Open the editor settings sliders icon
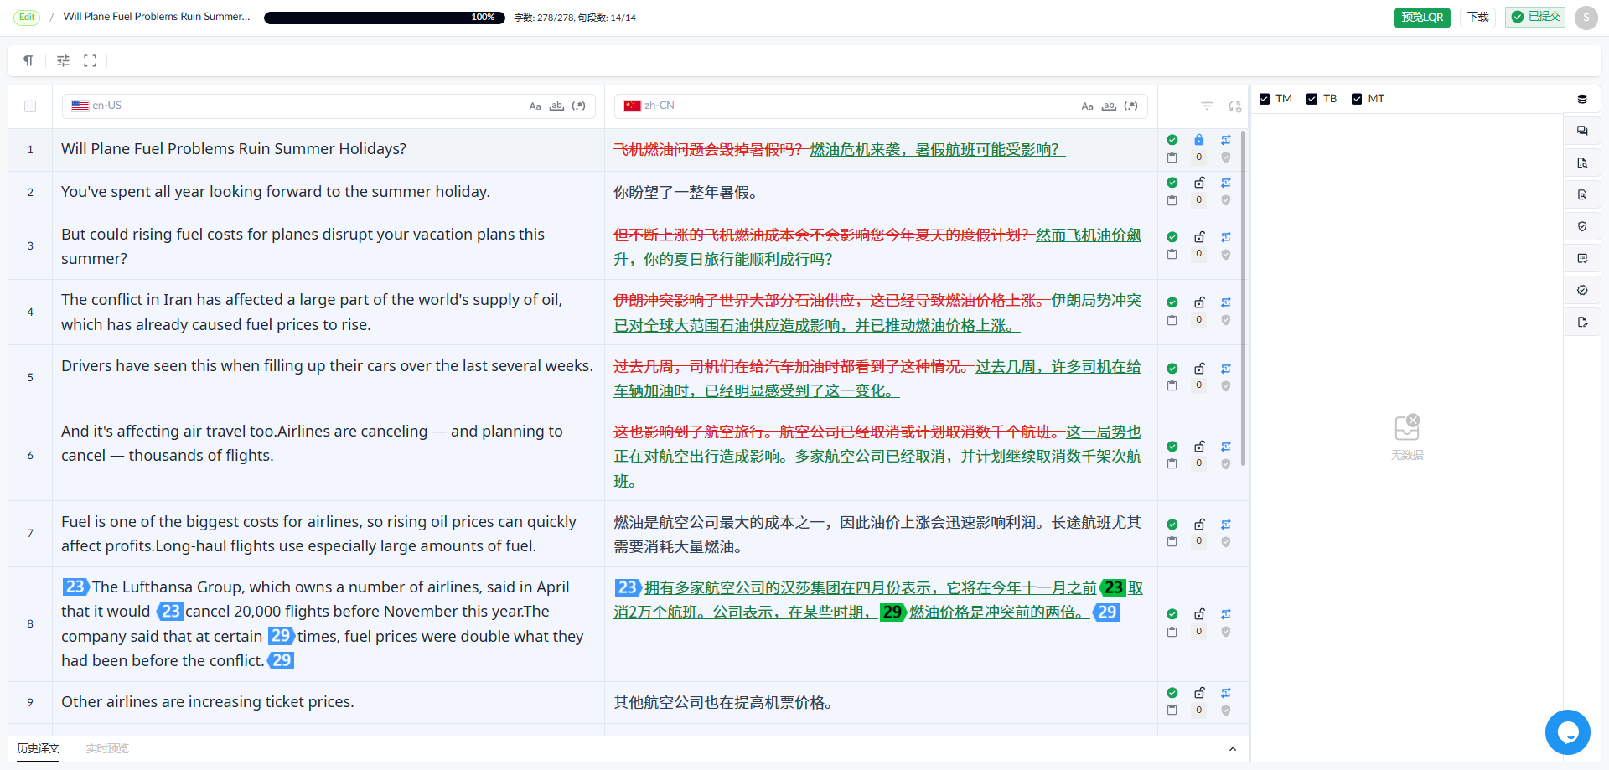Image resolution: width=1609 pixels, height=770 pixels. [63, 60]
